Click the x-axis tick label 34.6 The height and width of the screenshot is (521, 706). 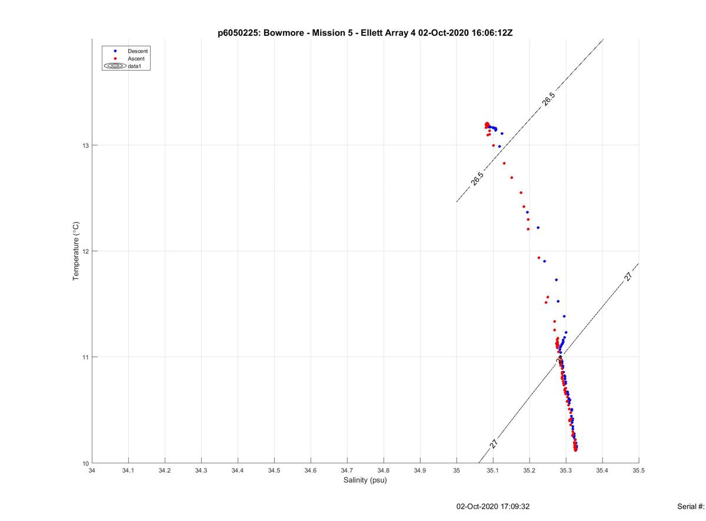(x=311, y=471)
